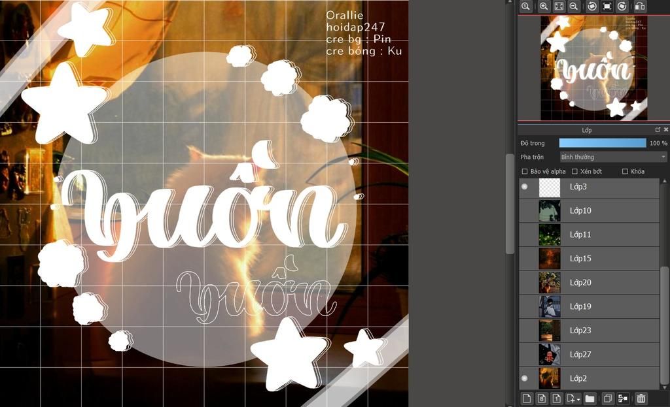Merge the layer down
670x407 pixels.
[x=623, y=399]
